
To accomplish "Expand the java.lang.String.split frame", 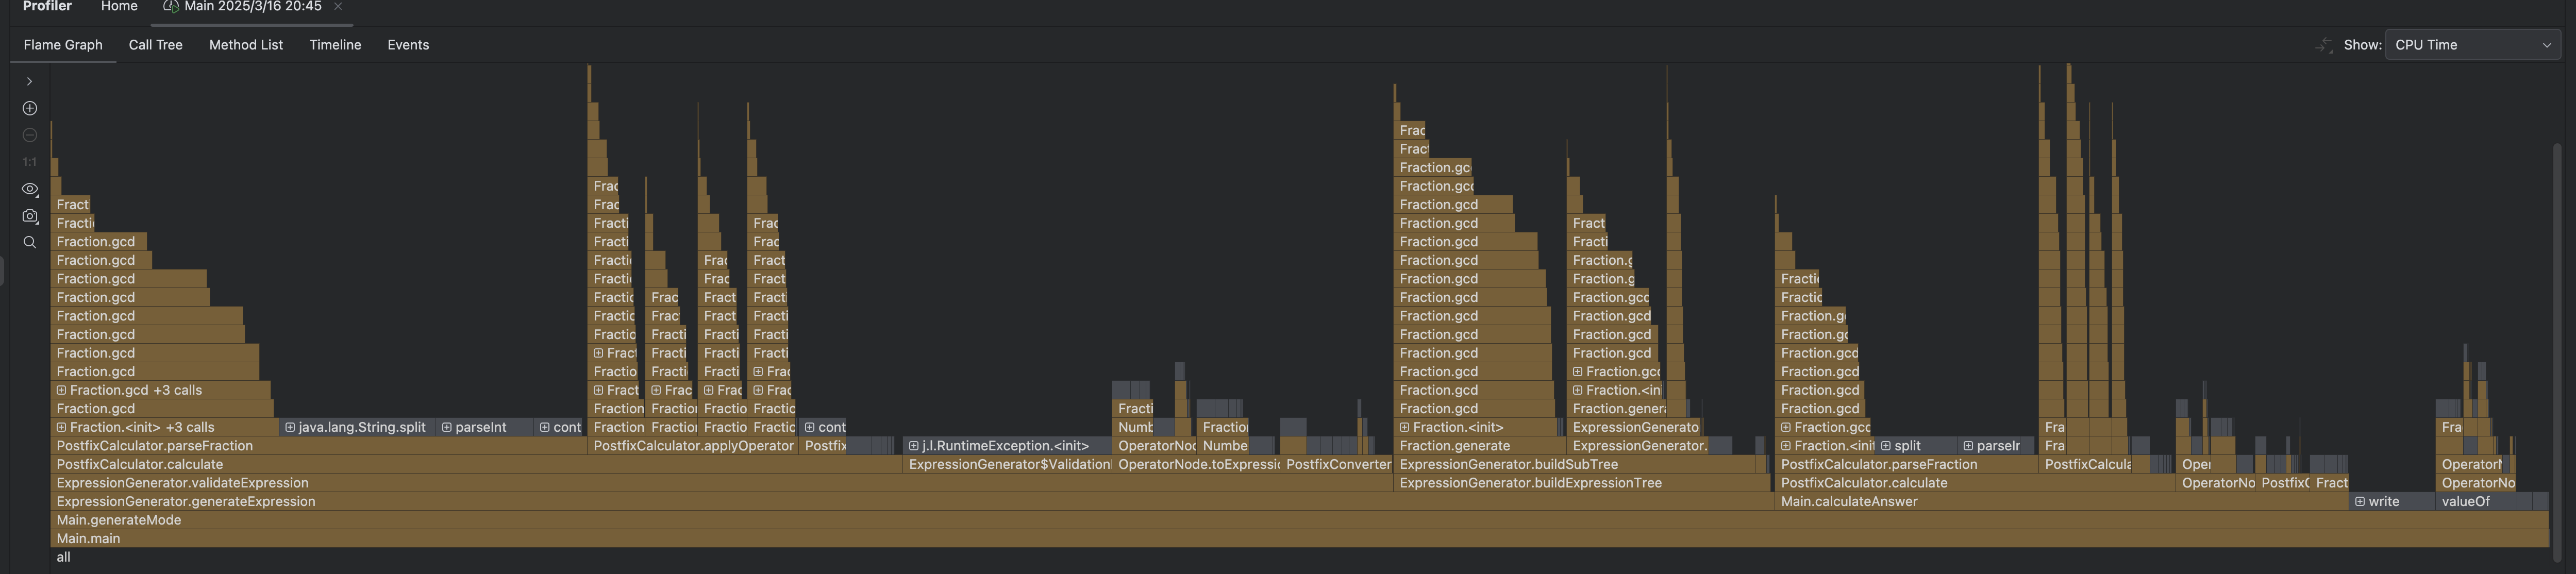I will click(x=290, y=427).
